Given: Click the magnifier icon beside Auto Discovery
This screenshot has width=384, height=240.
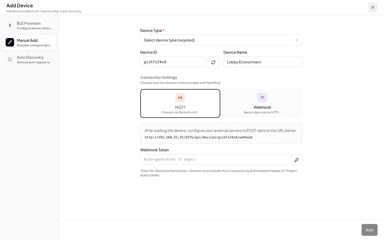Looking at the screenshot, I should (x=10, y=59).
